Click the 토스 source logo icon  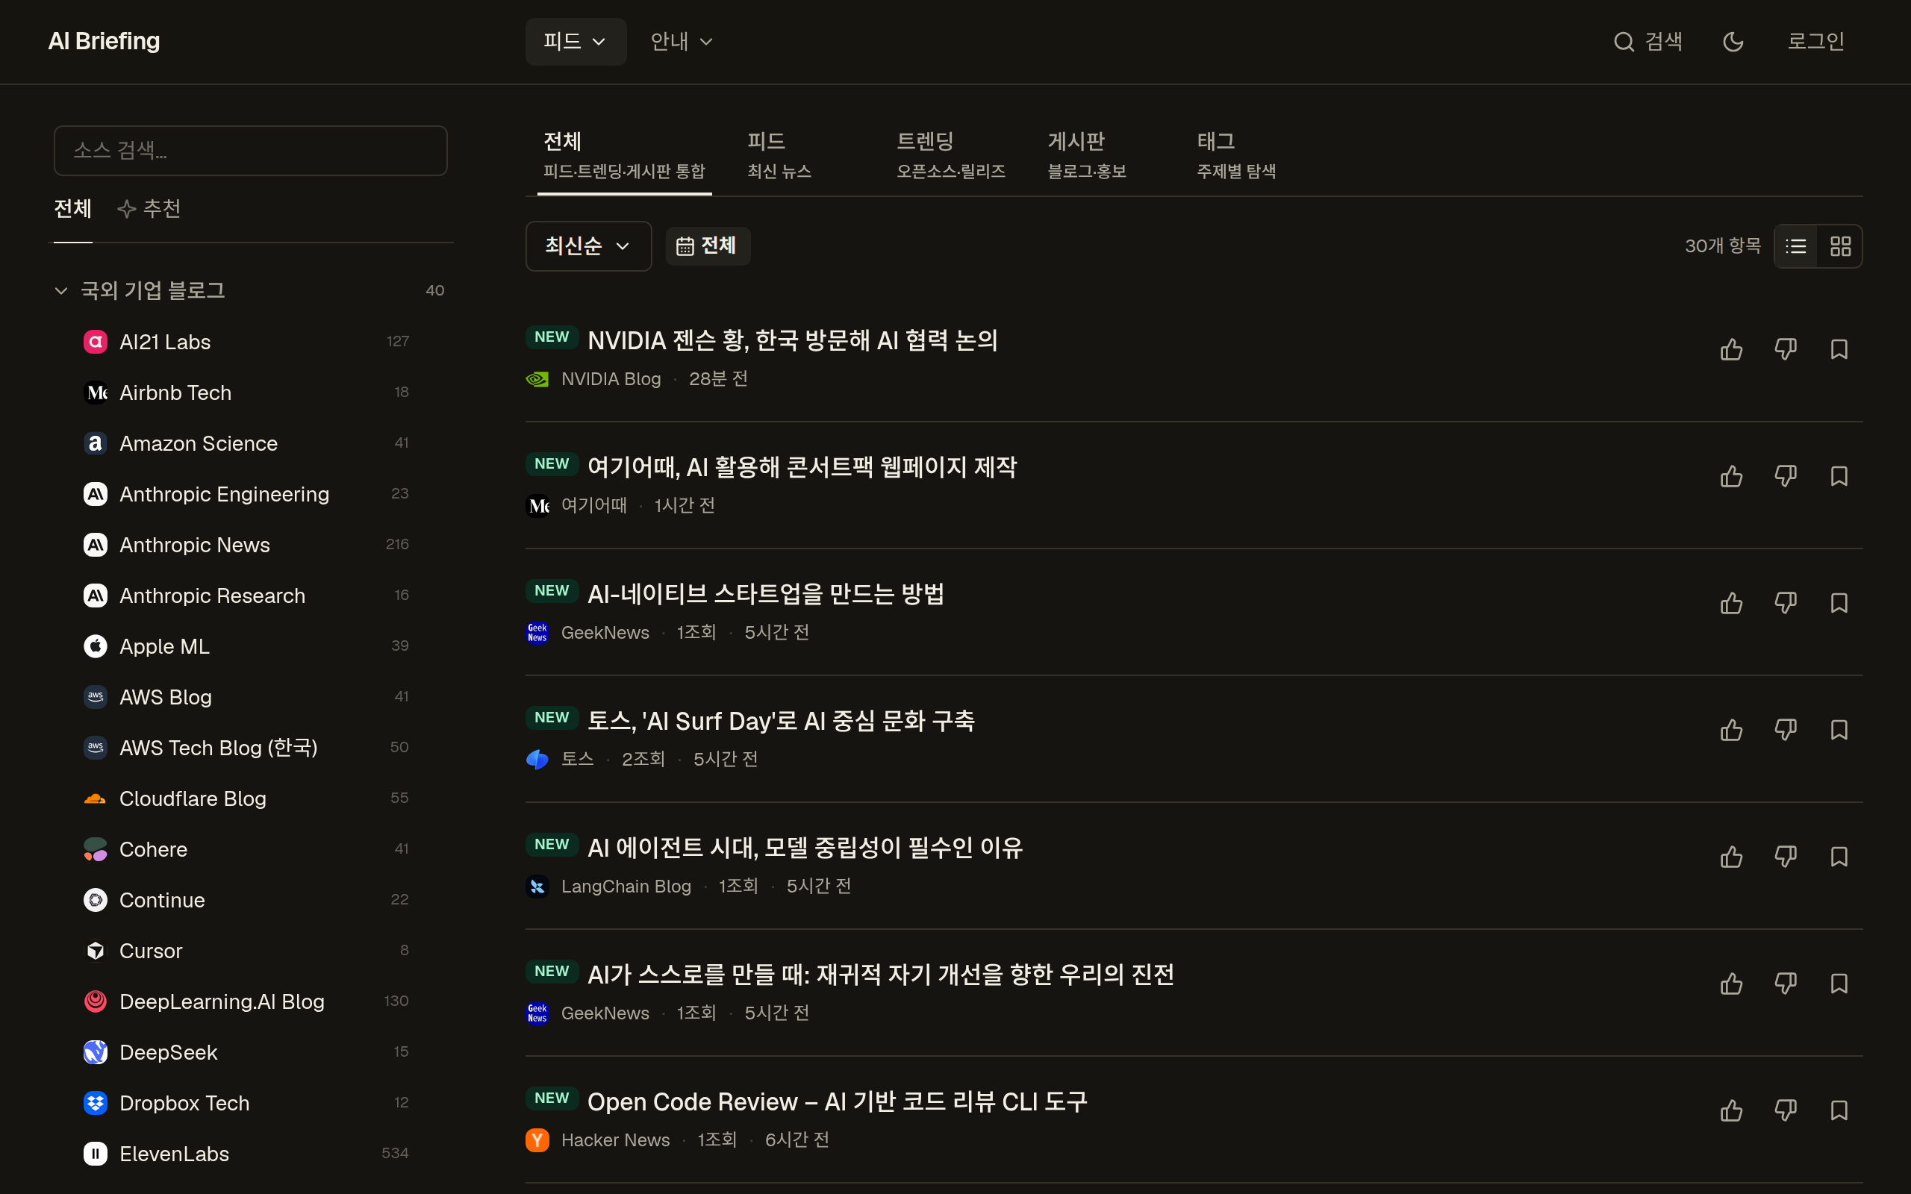point(537,760)
